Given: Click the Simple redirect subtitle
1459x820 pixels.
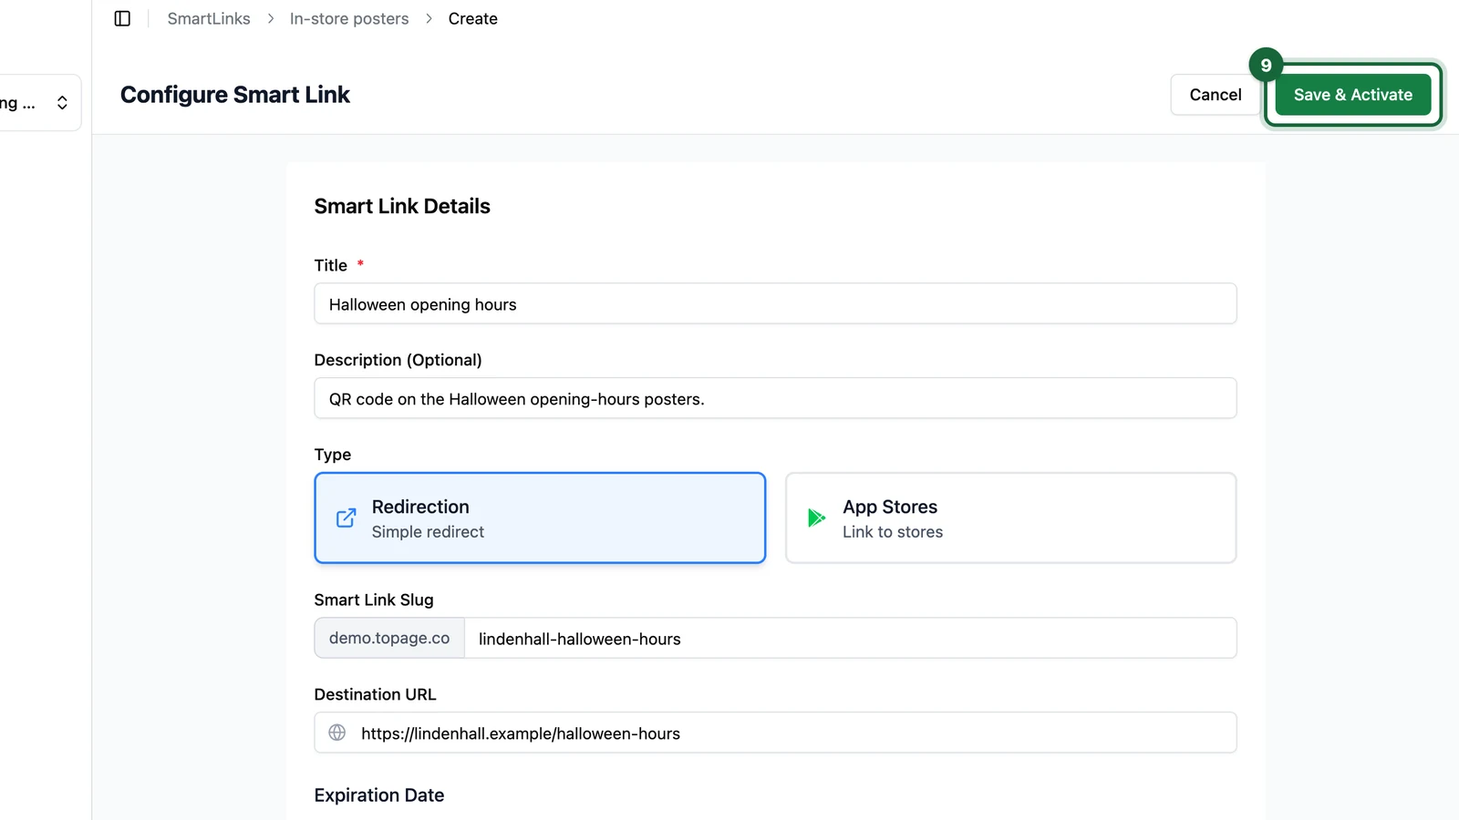Looking at the screenshot, I should click(428, 532).
